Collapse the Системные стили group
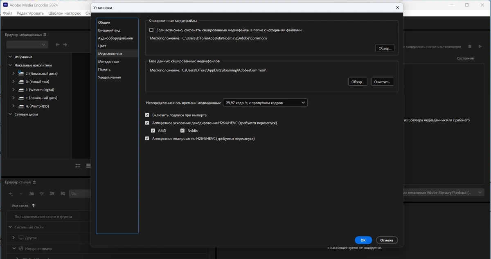 coord(10,227)
